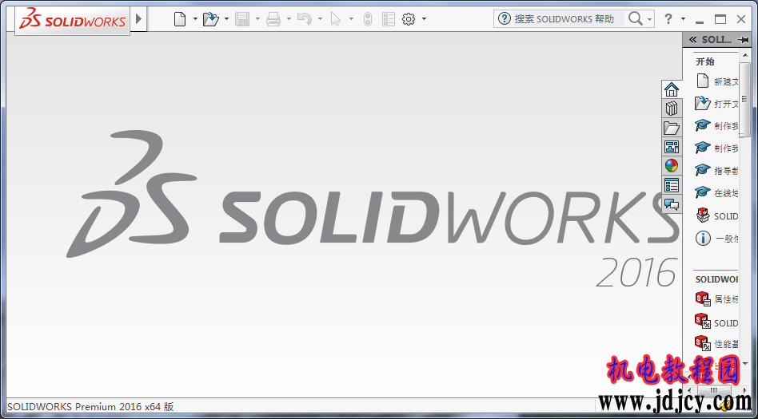Screen dimensions: 758x419
Task: Open the Print dropdown arrow
Action: (289, 19)
